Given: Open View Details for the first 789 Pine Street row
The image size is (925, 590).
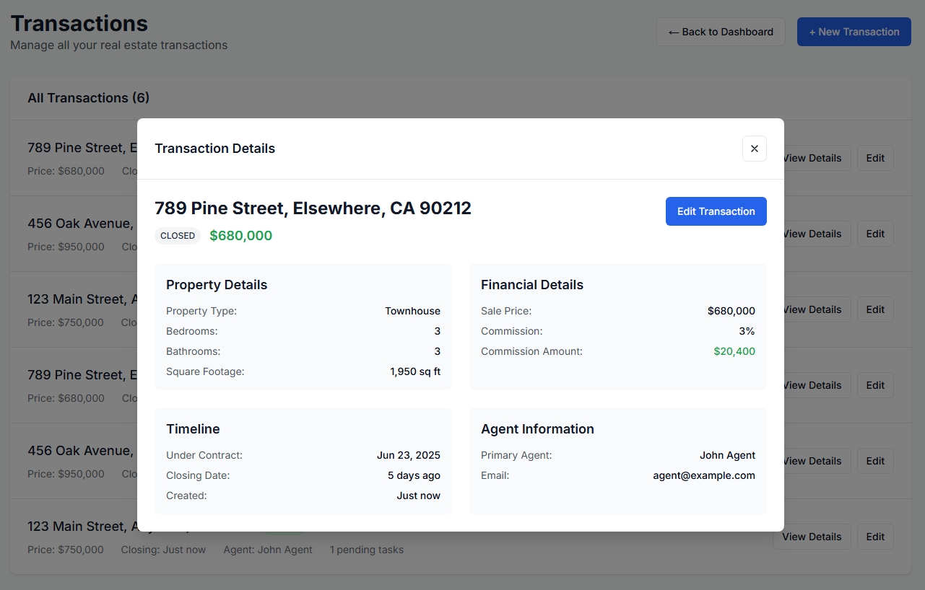Looking at the screenshot, I should click(817, 158).
